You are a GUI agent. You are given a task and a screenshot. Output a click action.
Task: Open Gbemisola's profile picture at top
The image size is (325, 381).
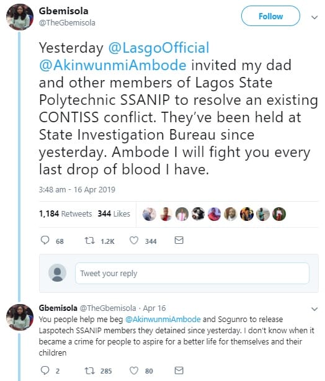coord(20,17)
